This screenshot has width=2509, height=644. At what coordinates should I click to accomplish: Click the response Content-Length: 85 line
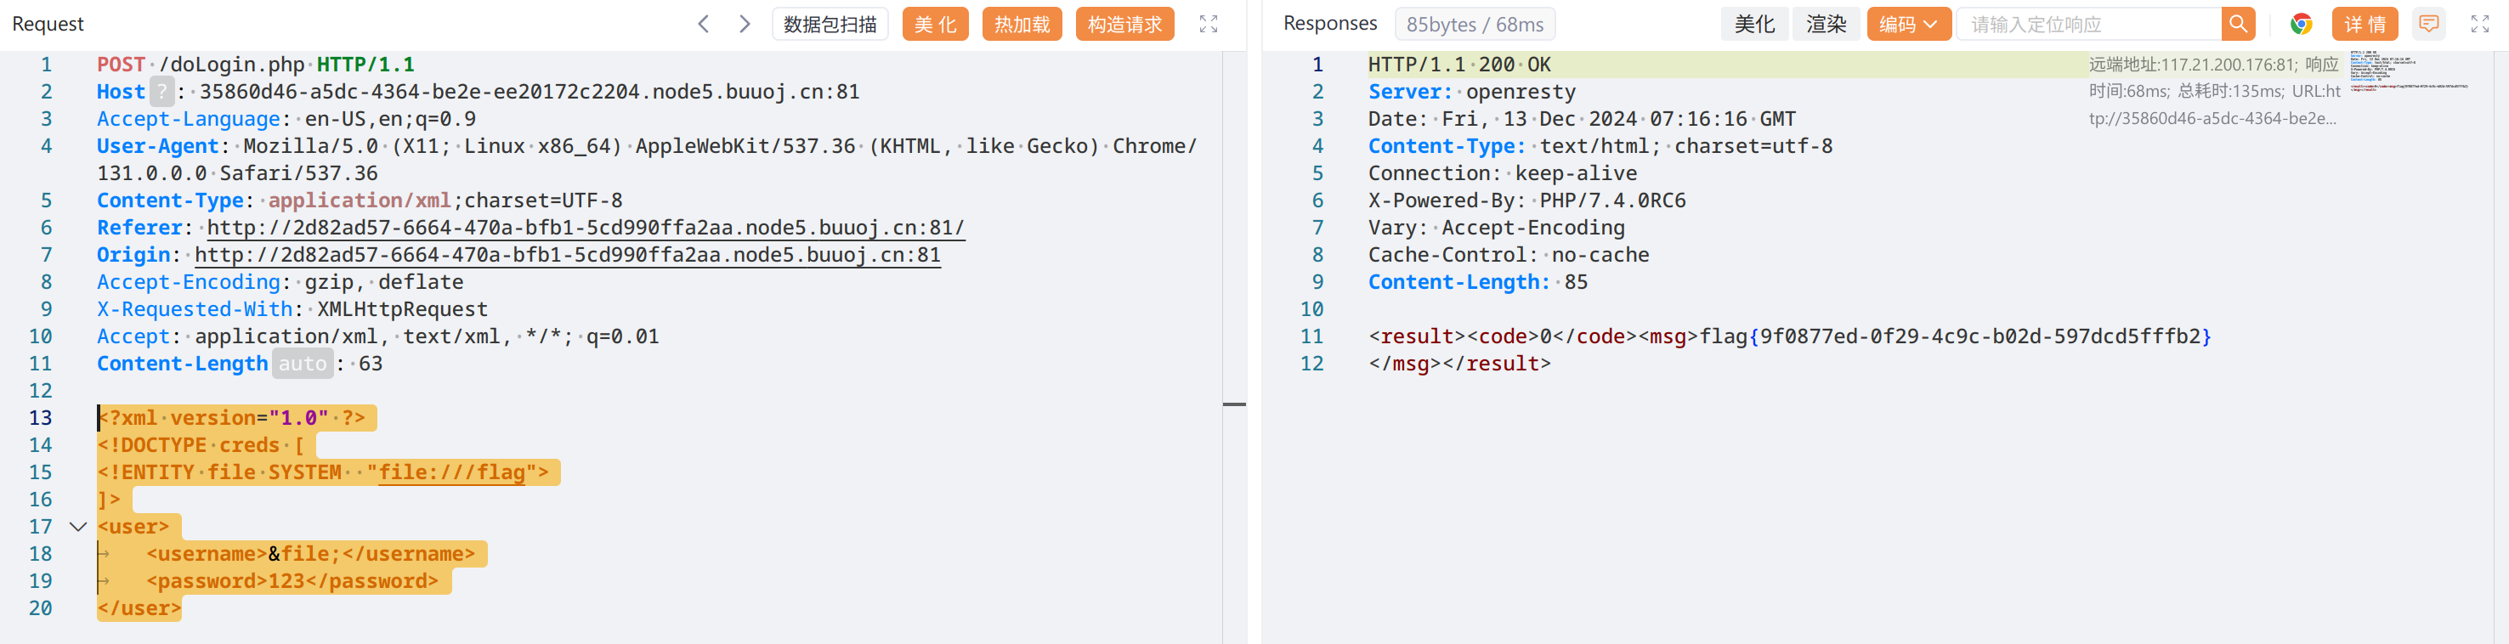coord(1477,281)
